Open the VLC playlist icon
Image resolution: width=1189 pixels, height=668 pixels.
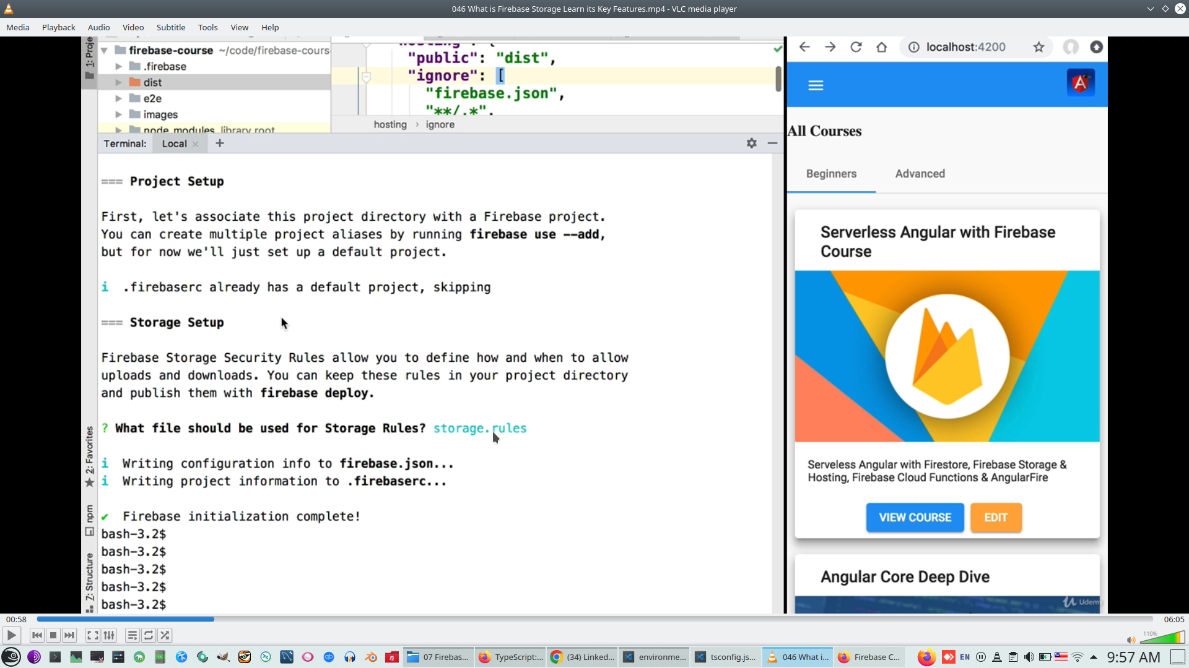132,635
